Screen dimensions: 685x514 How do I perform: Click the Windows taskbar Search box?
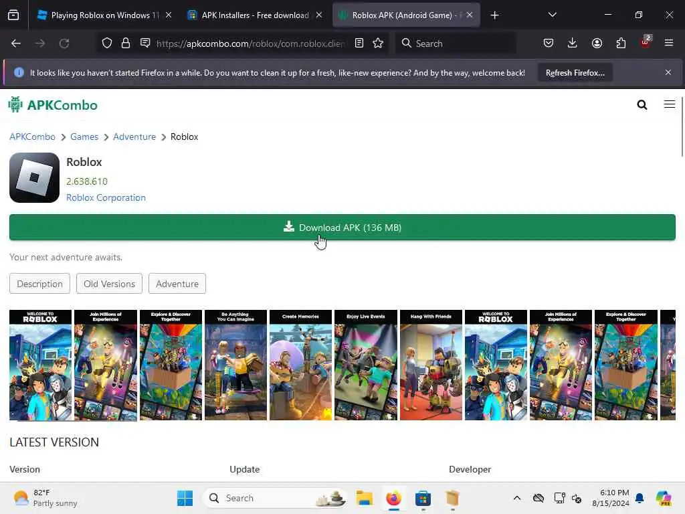[x=275, y=498]
